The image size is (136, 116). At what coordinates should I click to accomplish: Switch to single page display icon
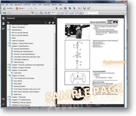coord(76,13)
